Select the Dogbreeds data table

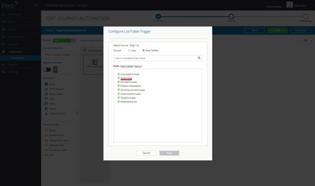(126, 78)
